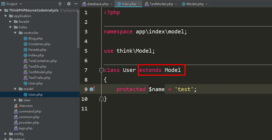Image resolution: width=272 pixels, height=140 pixels.
Task: Click the 'test' string literal
Action: pos(184,89)
